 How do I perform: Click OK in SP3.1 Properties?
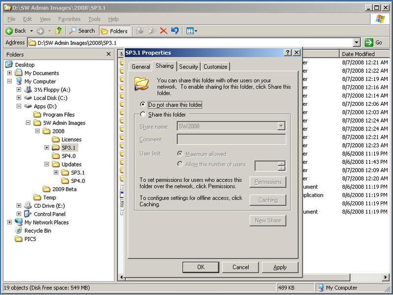point(201,267)
